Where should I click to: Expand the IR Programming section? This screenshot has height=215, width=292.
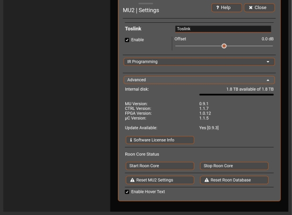pyautogui.click(x=199, y=62)
